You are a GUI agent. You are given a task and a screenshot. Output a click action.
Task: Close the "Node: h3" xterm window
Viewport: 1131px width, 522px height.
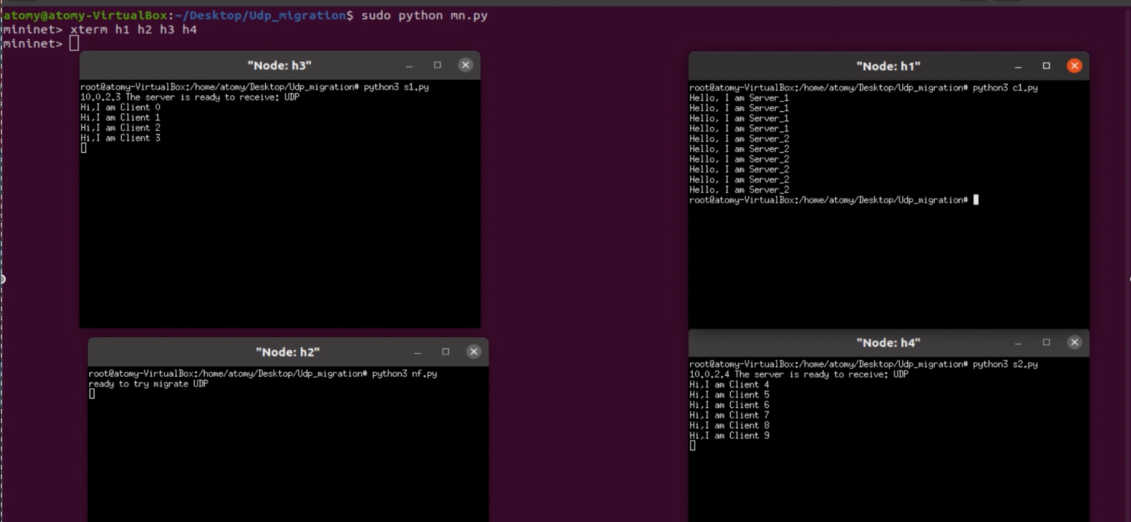tap(465, 65)
